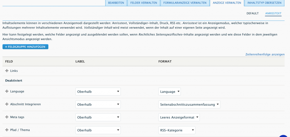Expand the Seitenabschnittszusammenfassung format dropdown
Screen dimensions: 290x137
189,105
